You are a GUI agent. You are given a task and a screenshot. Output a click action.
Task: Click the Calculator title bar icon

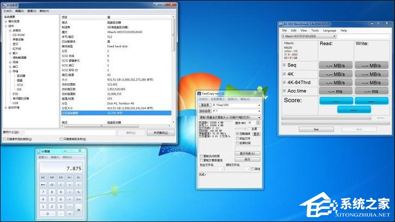39,151
